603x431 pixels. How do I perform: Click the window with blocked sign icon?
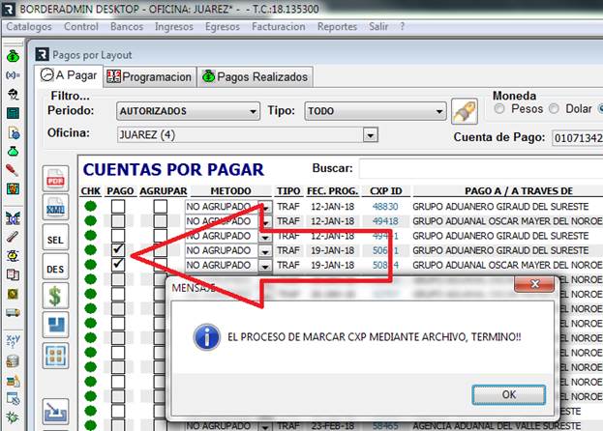14,399
